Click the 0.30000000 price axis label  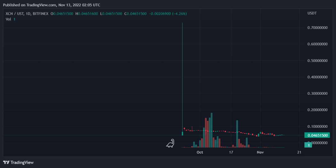317,94
